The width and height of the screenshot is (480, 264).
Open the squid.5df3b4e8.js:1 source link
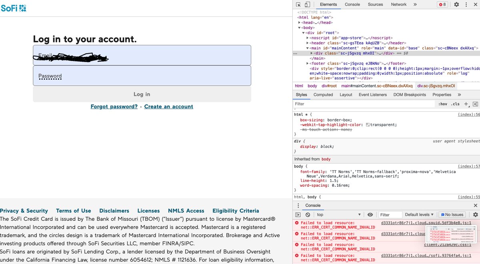(426, 223)
